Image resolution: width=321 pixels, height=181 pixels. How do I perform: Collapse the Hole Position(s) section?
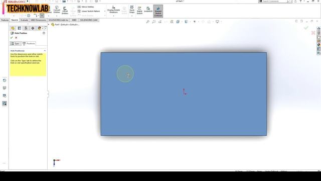click(x=45, y=50)
